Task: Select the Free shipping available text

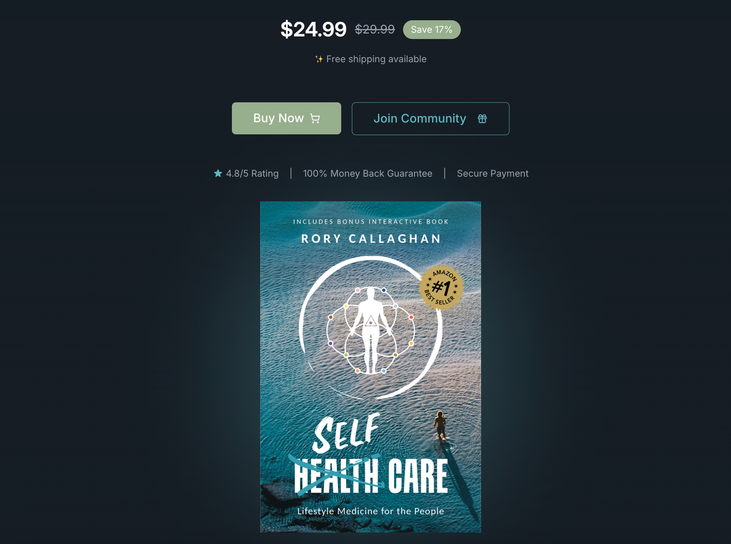Action: coord(376,59)
